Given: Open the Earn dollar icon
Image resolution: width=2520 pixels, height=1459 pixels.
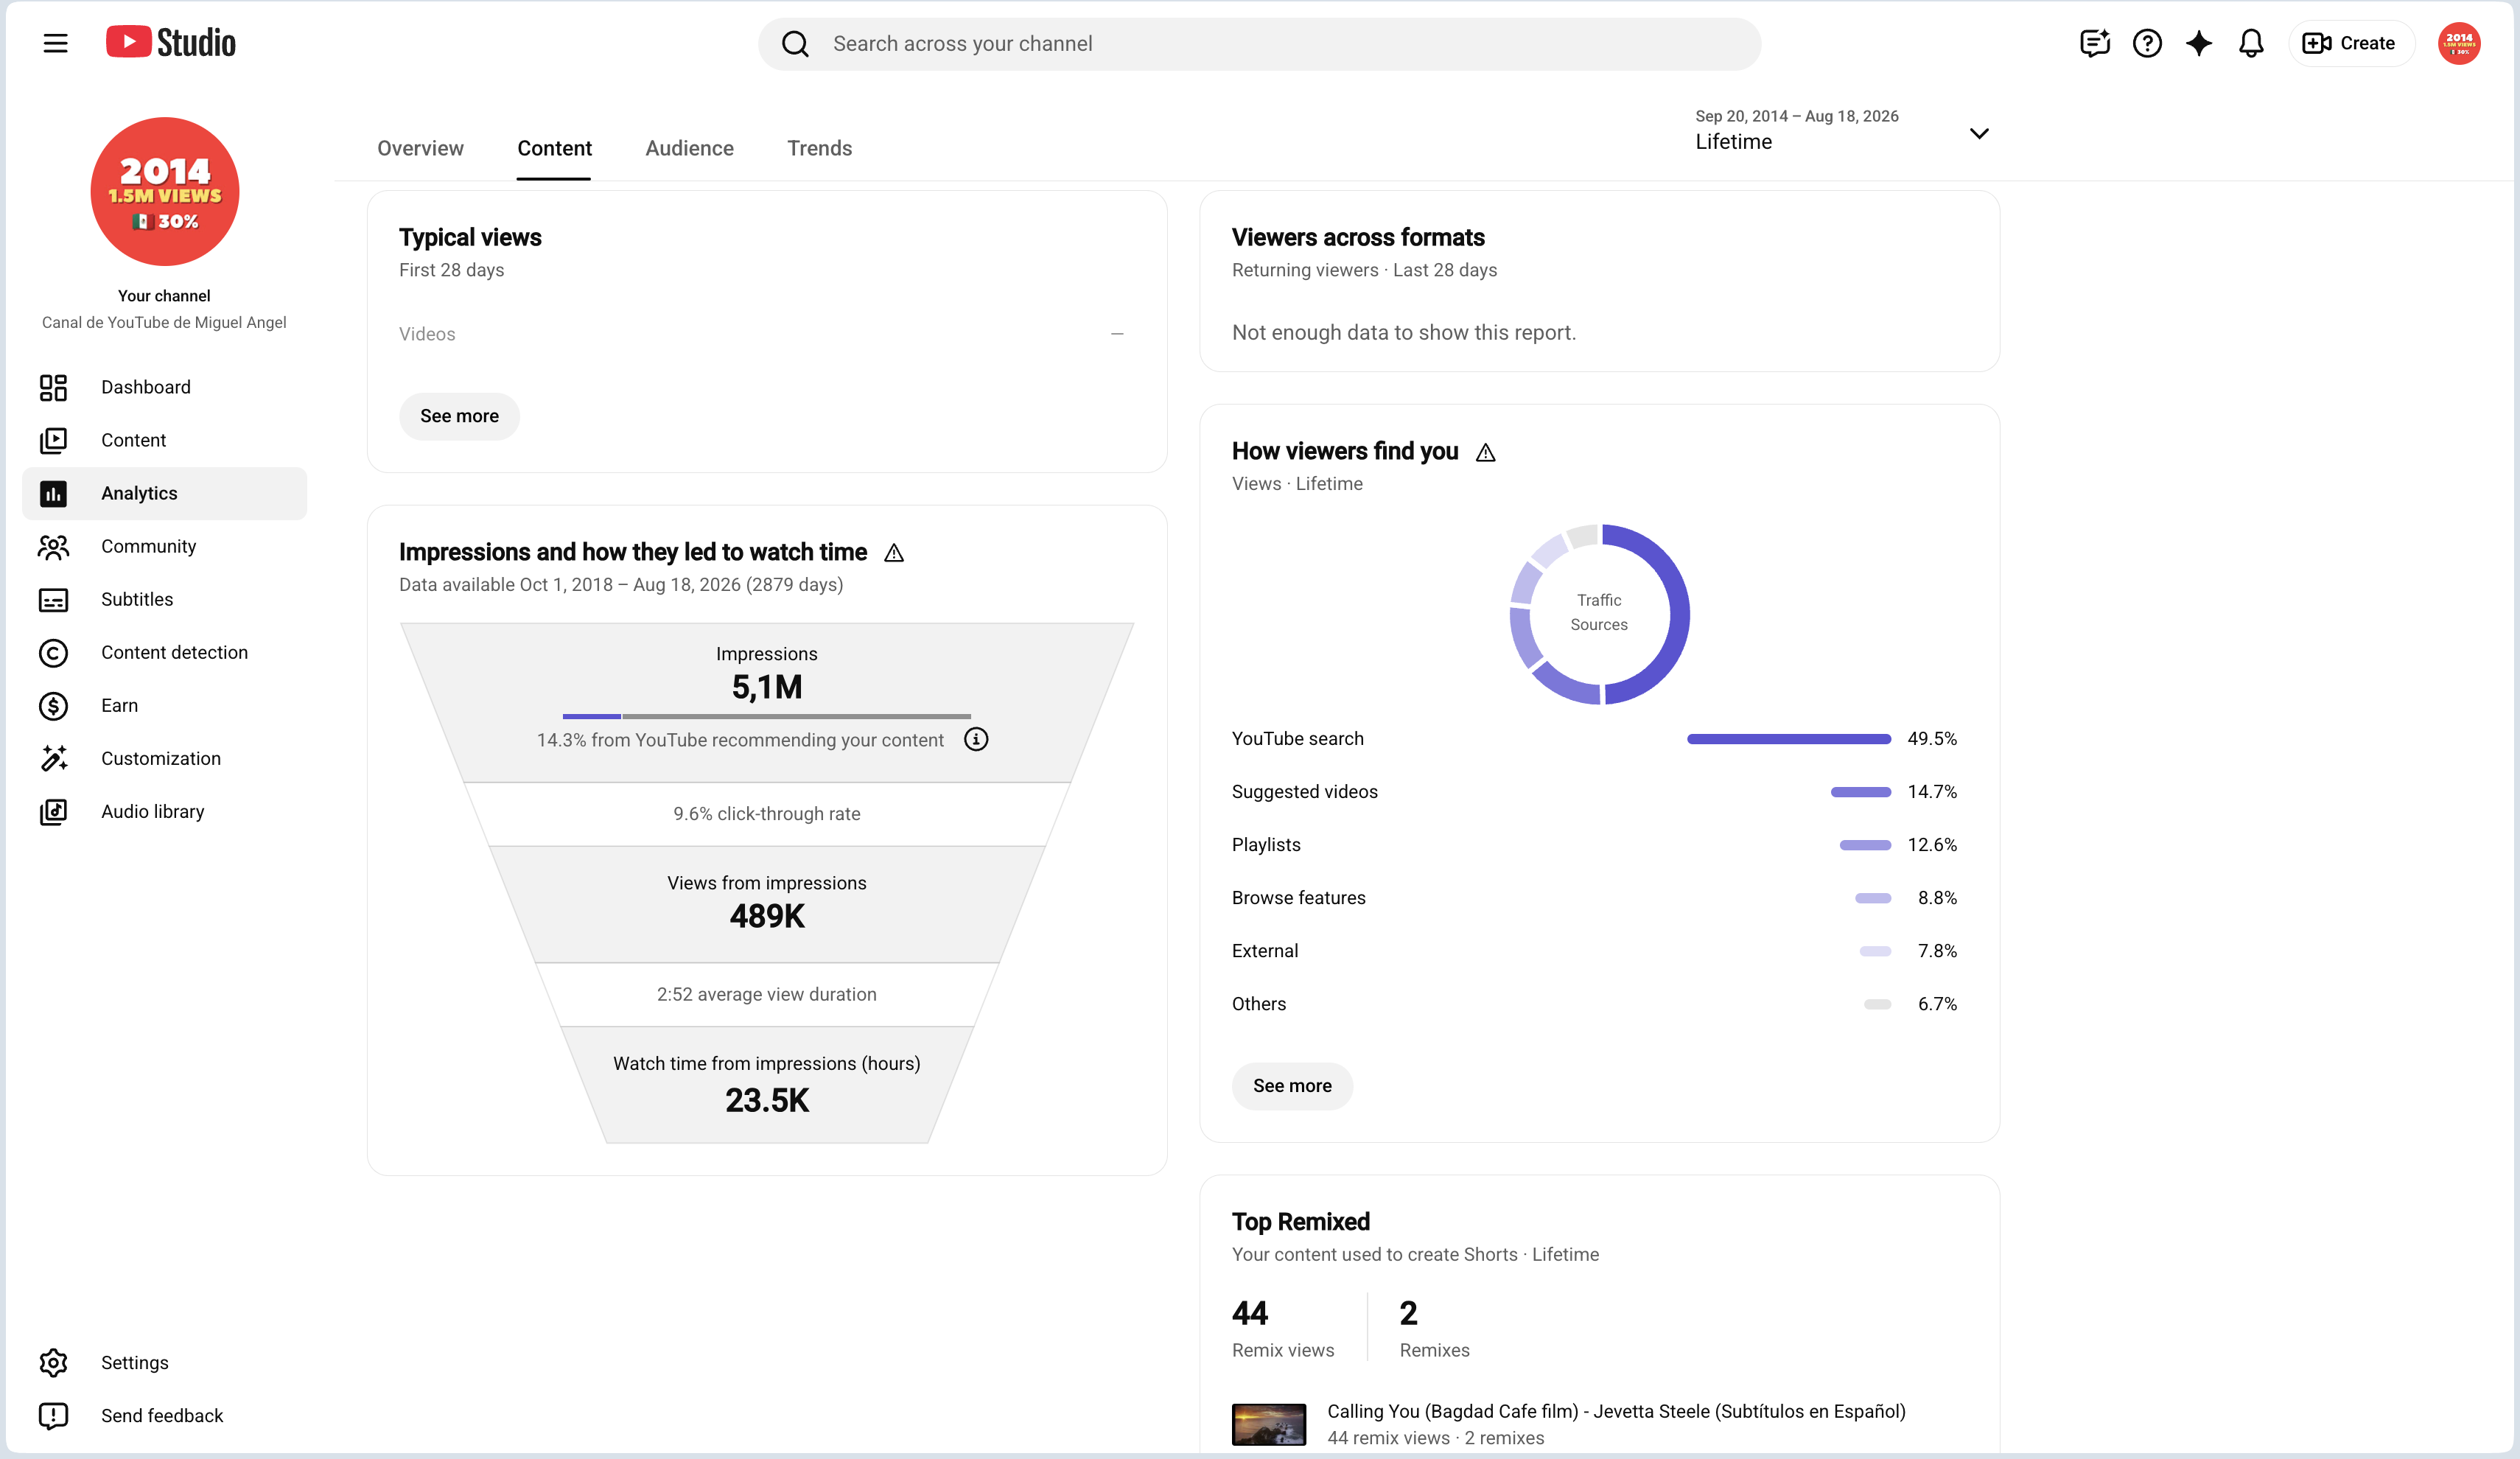Looking at the screenshot, I should click(53, 705).
